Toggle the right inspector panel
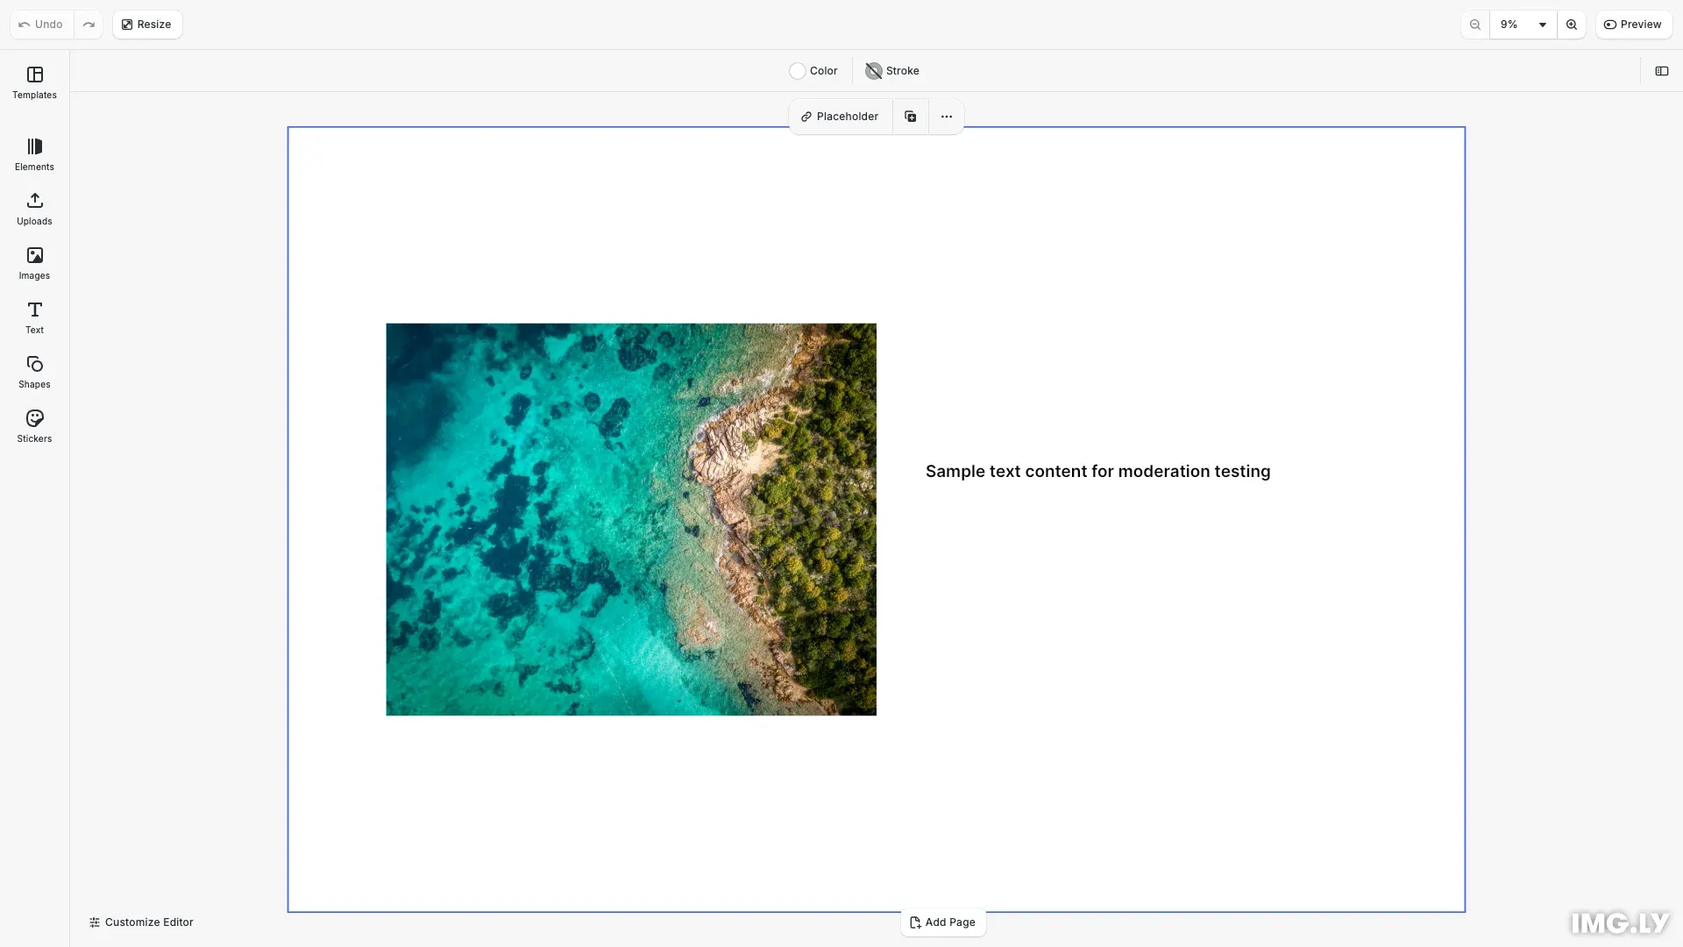 tap(1662, 70)
